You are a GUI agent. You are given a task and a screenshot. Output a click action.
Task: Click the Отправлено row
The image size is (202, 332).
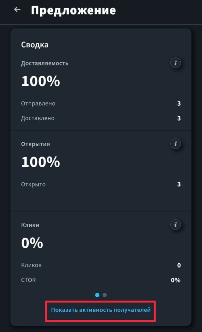[x=101, y=103]
